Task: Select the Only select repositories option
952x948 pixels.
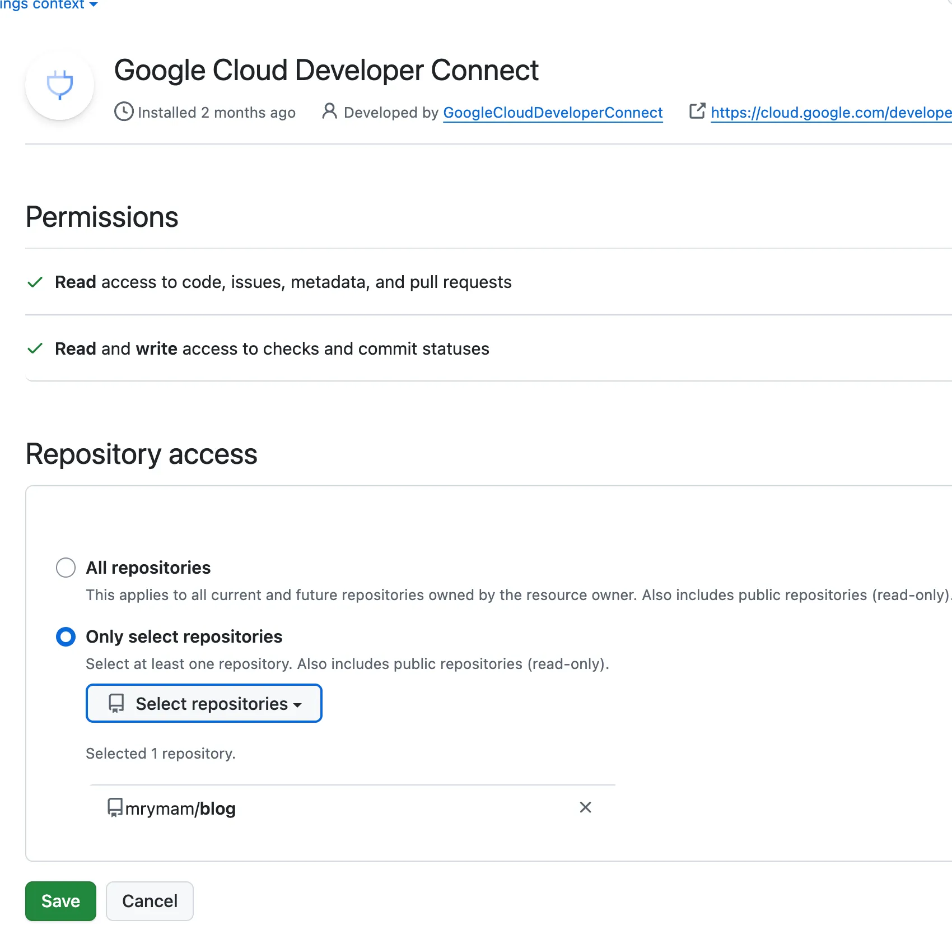Action: coord(66,636)
